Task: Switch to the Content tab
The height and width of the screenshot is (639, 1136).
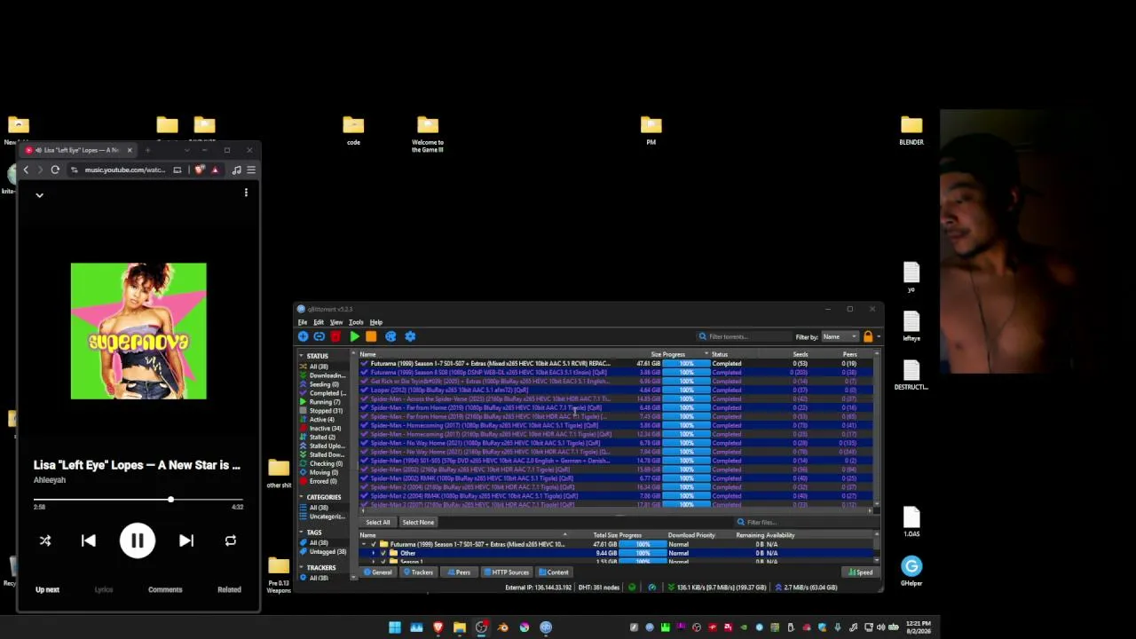Action: click(x=554, y=572)
